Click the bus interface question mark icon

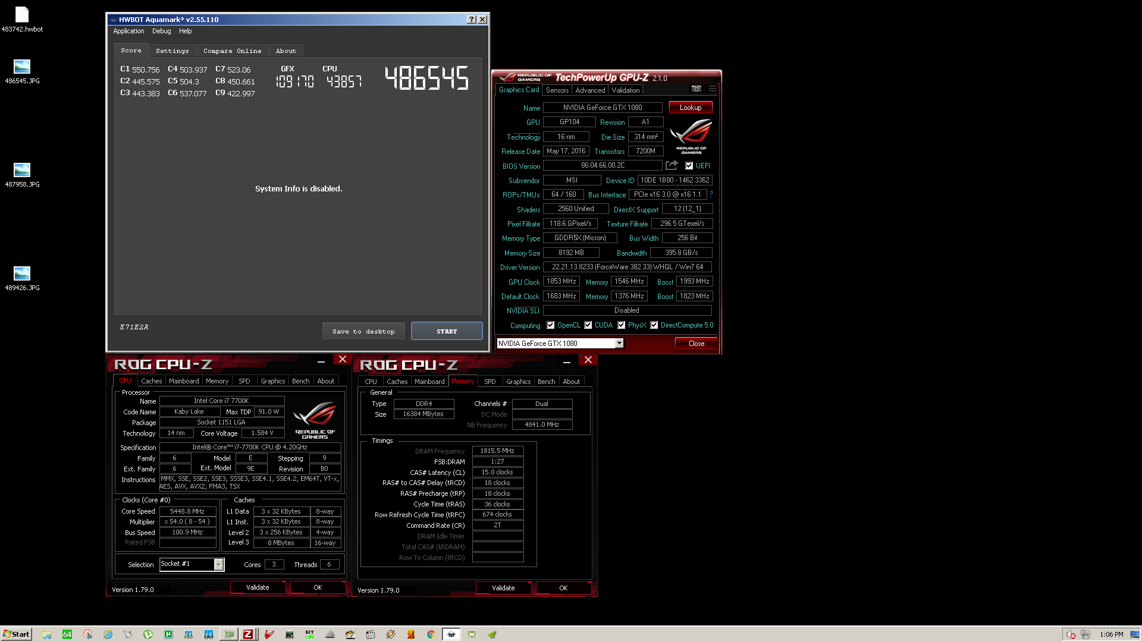coord(711,194)
